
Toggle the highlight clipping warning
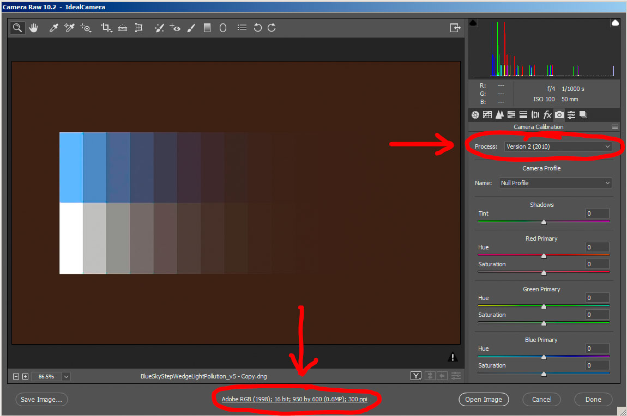[615, 23]
